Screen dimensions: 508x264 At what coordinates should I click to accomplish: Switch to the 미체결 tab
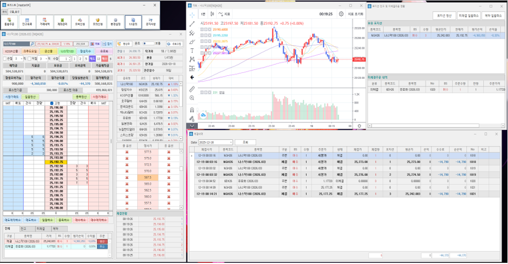point(40,229)
